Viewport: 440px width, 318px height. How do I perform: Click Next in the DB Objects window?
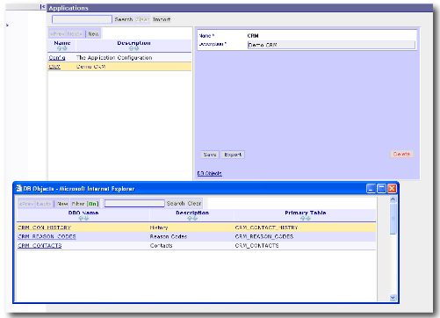click(44, 204)
